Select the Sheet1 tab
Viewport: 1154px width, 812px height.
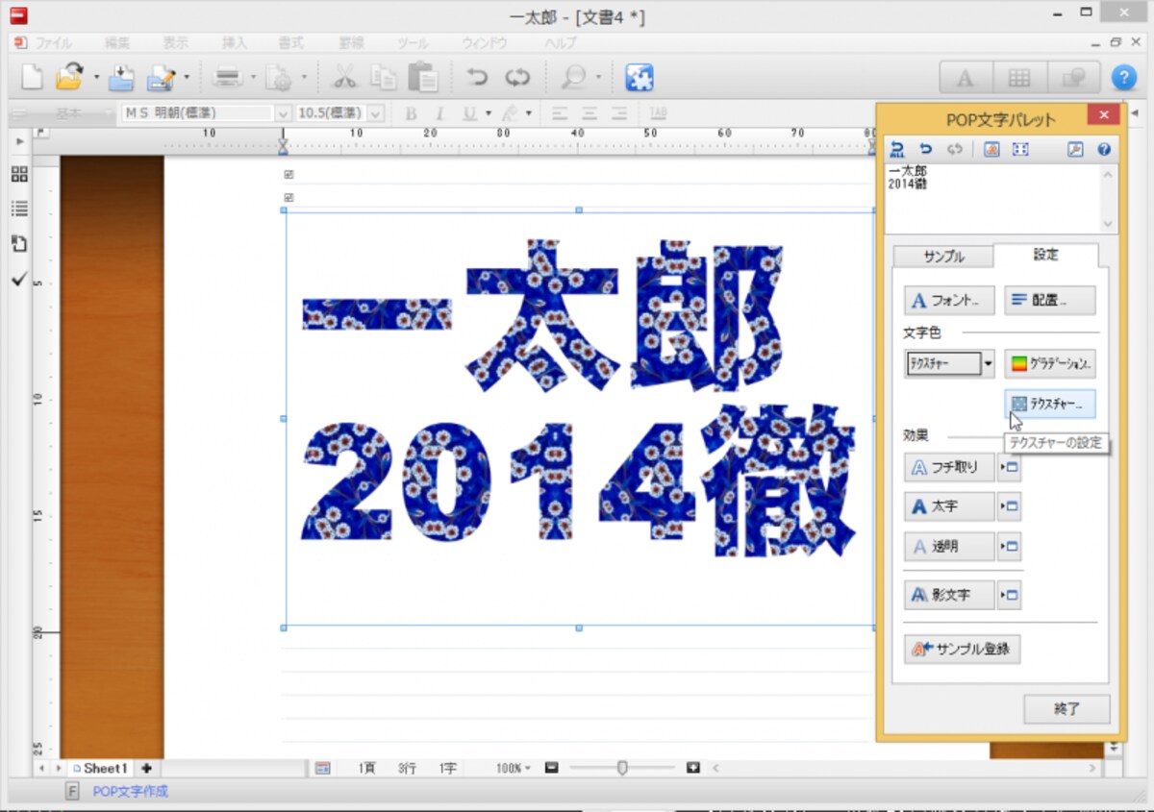100,769
